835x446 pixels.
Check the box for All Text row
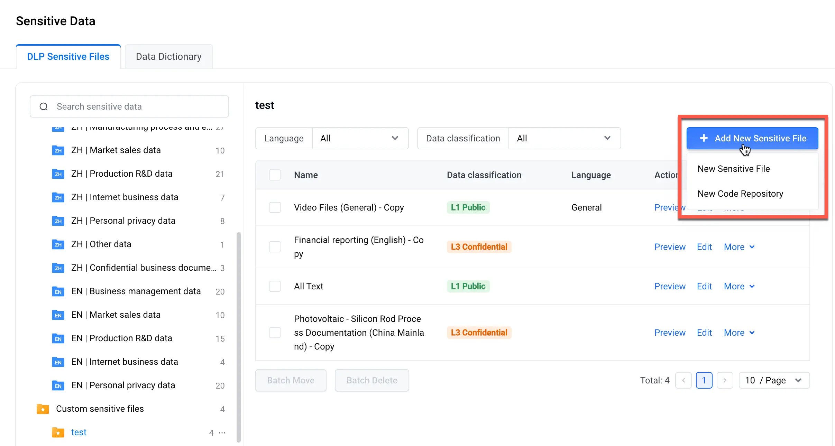tap(275, 286)
